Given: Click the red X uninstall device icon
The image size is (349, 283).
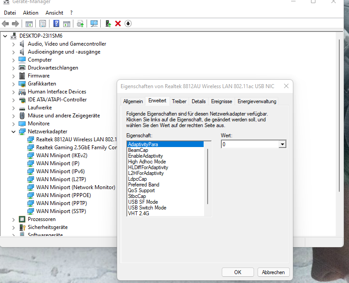Looking at the screenshot, I should 118,23.
